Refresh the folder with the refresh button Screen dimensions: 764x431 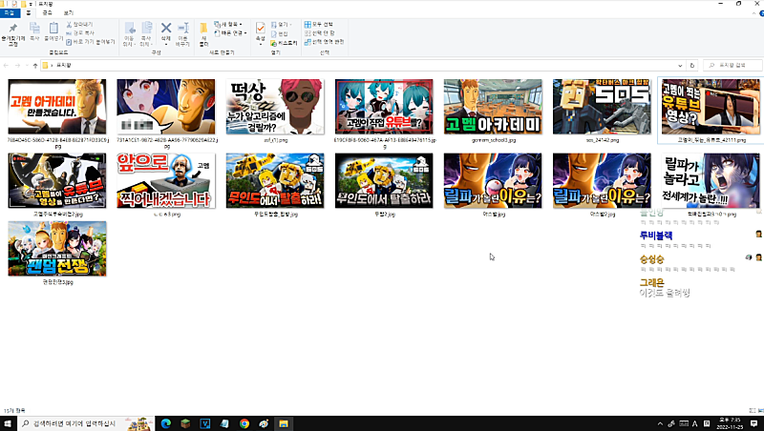[x=694, y=65]
